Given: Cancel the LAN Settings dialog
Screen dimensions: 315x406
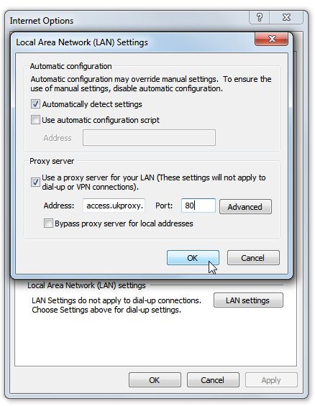Looking at the screenshot, I should (253, 258).
